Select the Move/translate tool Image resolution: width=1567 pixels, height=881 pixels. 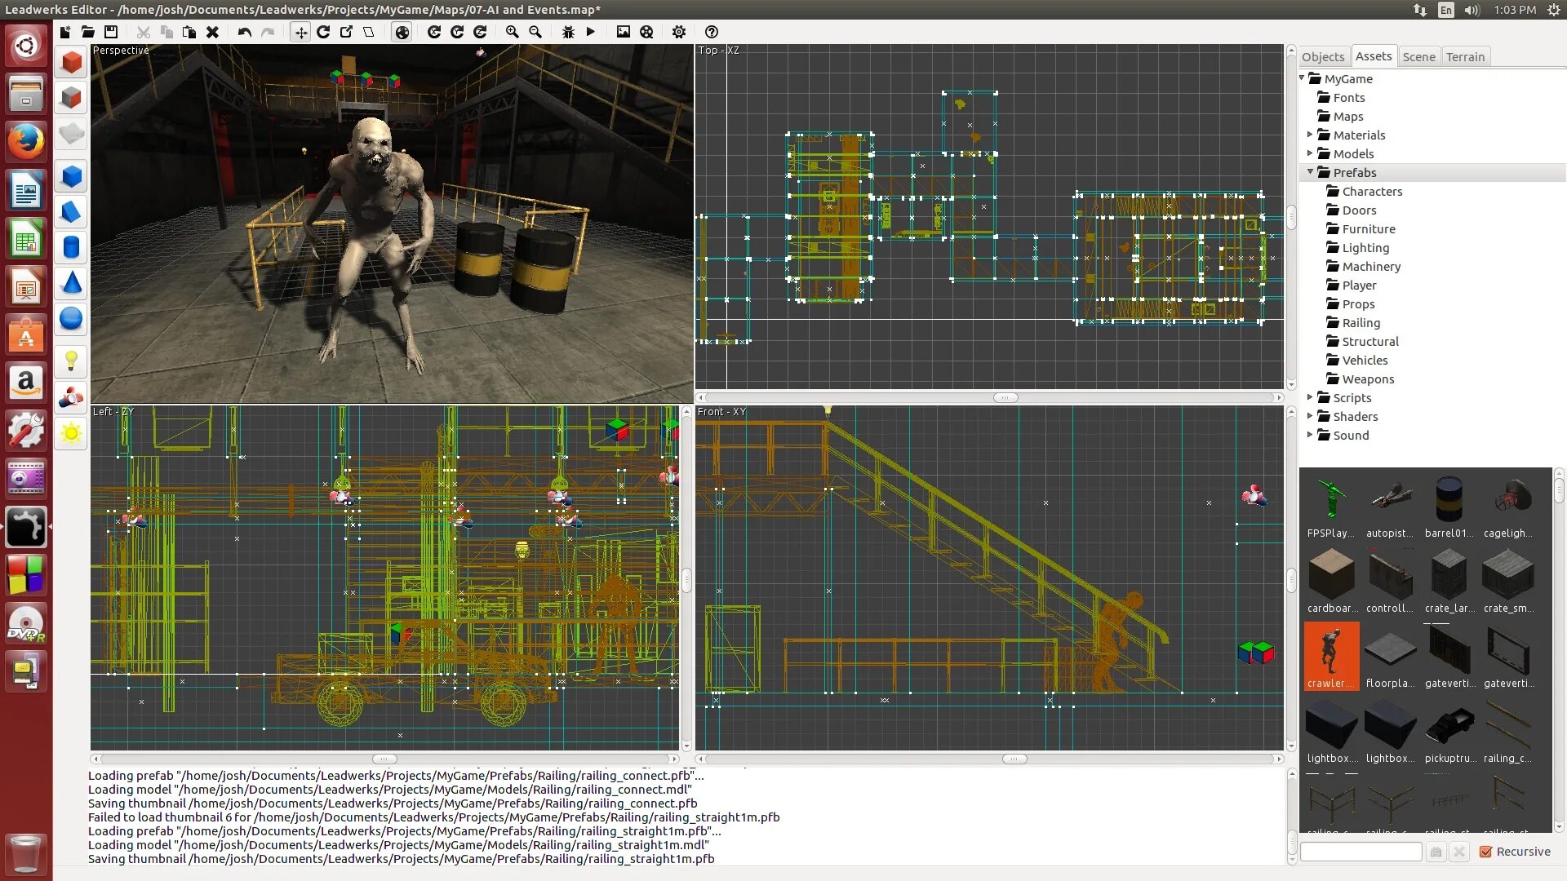pos(301,32)
